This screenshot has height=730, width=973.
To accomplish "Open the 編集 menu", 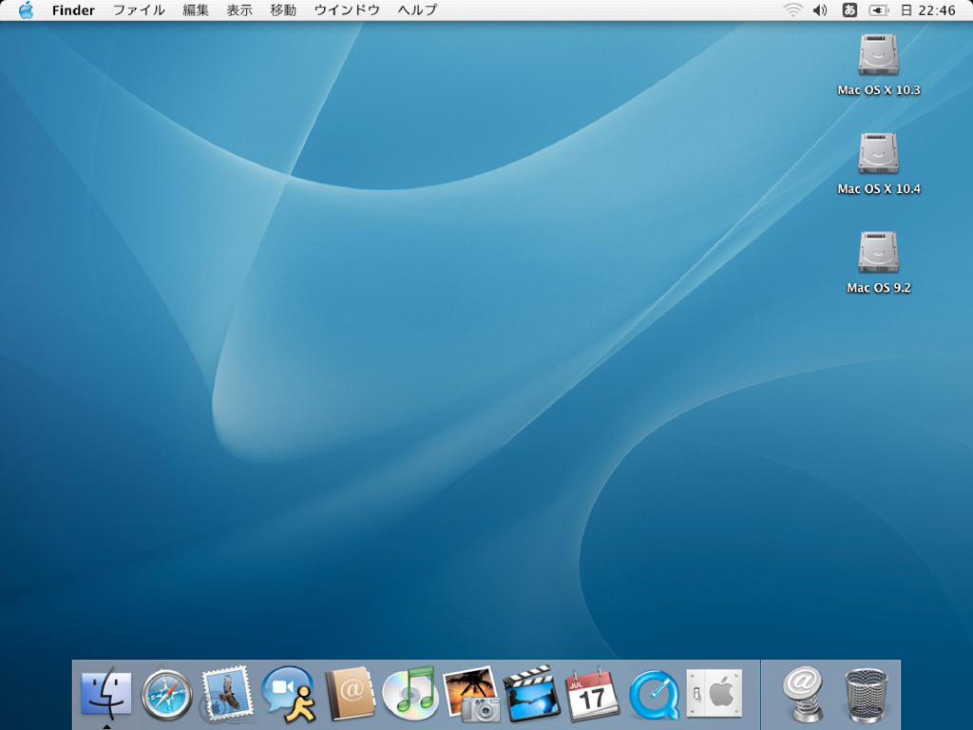I will tap(196, 10).
